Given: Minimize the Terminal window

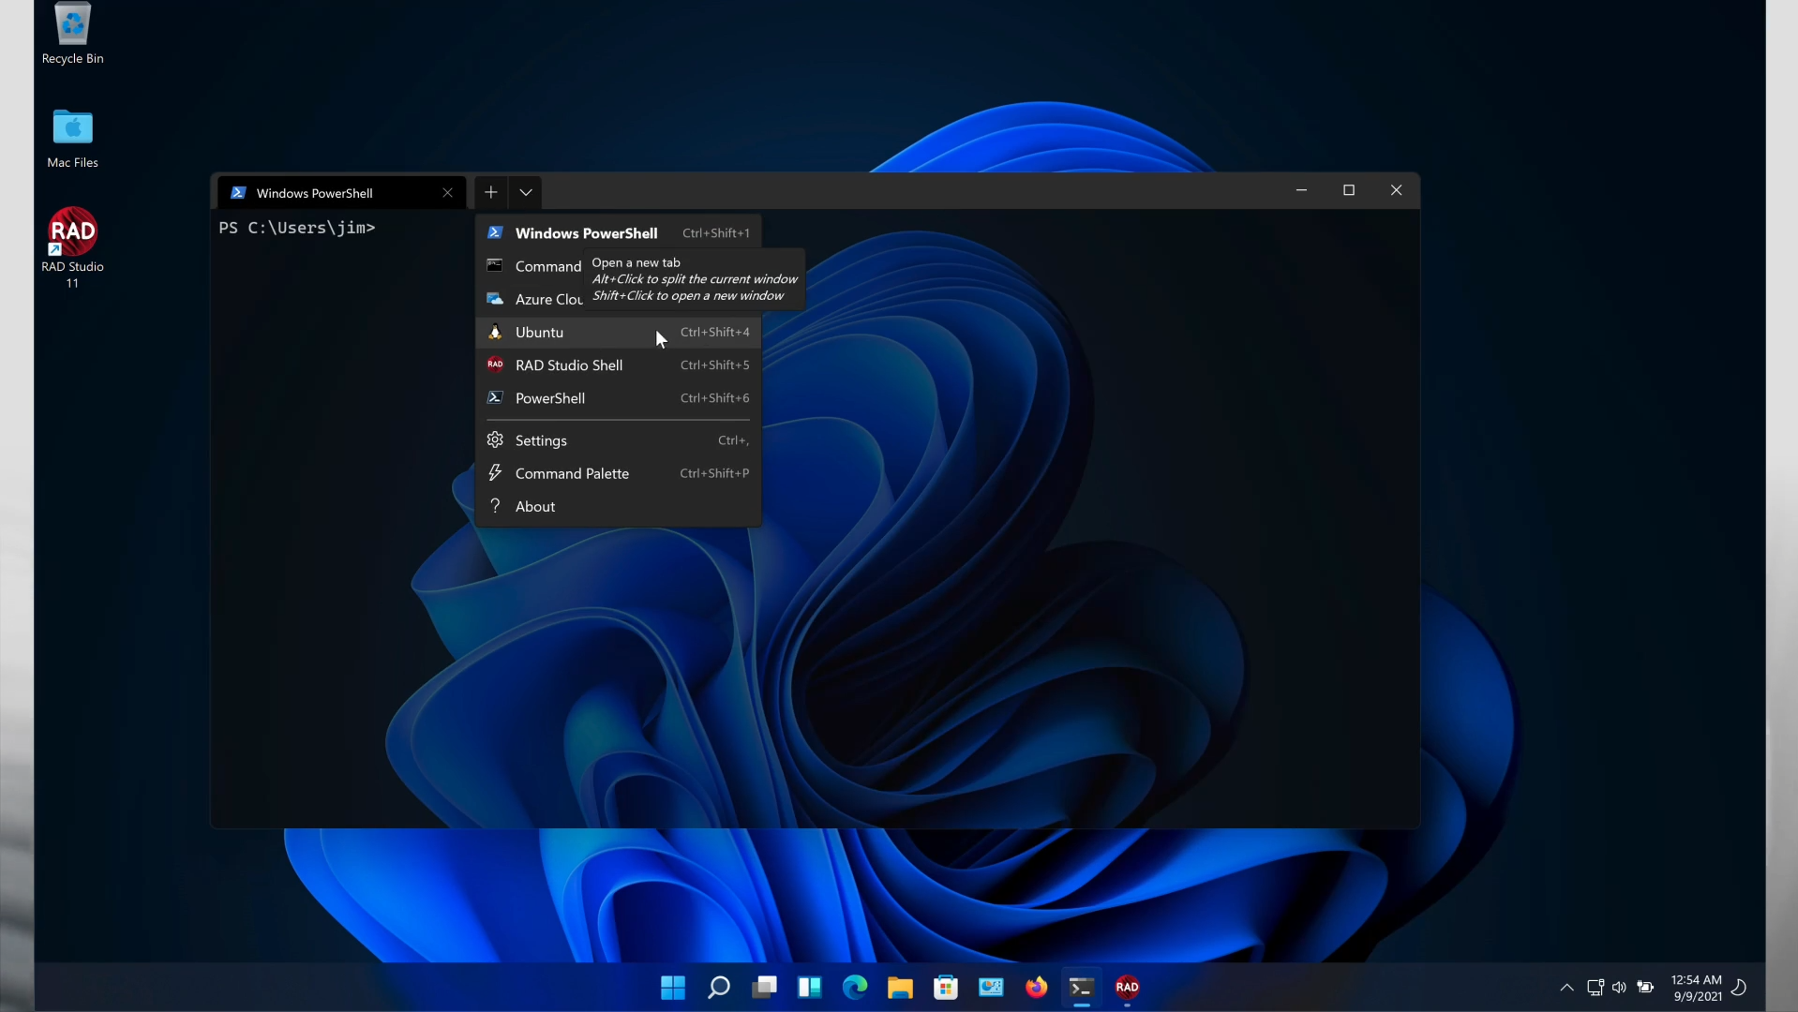Looking at the screenshot, I should (x=1301, y=190).
